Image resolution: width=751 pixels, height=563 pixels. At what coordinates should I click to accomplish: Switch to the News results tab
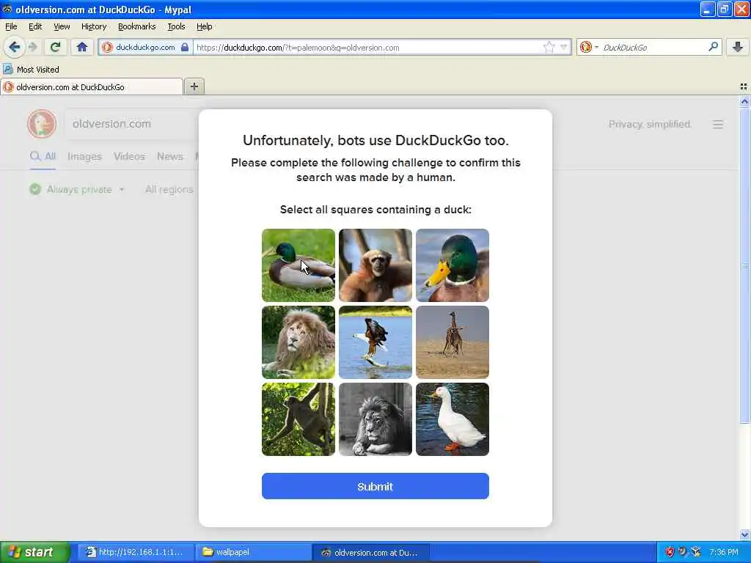tap(170, 157)
